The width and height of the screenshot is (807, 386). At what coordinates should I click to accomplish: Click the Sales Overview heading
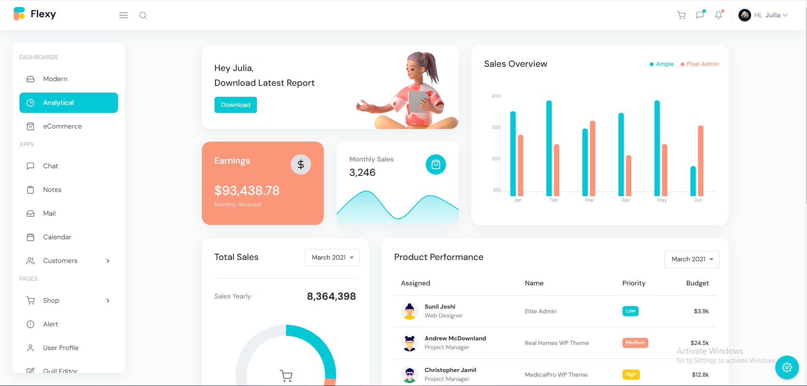(x=515, y=64)
